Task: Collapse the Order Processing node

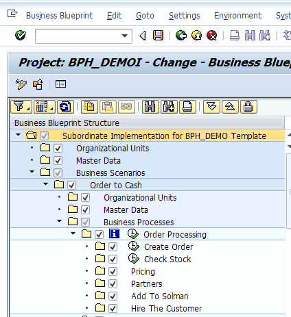Action: pos(73,233)
